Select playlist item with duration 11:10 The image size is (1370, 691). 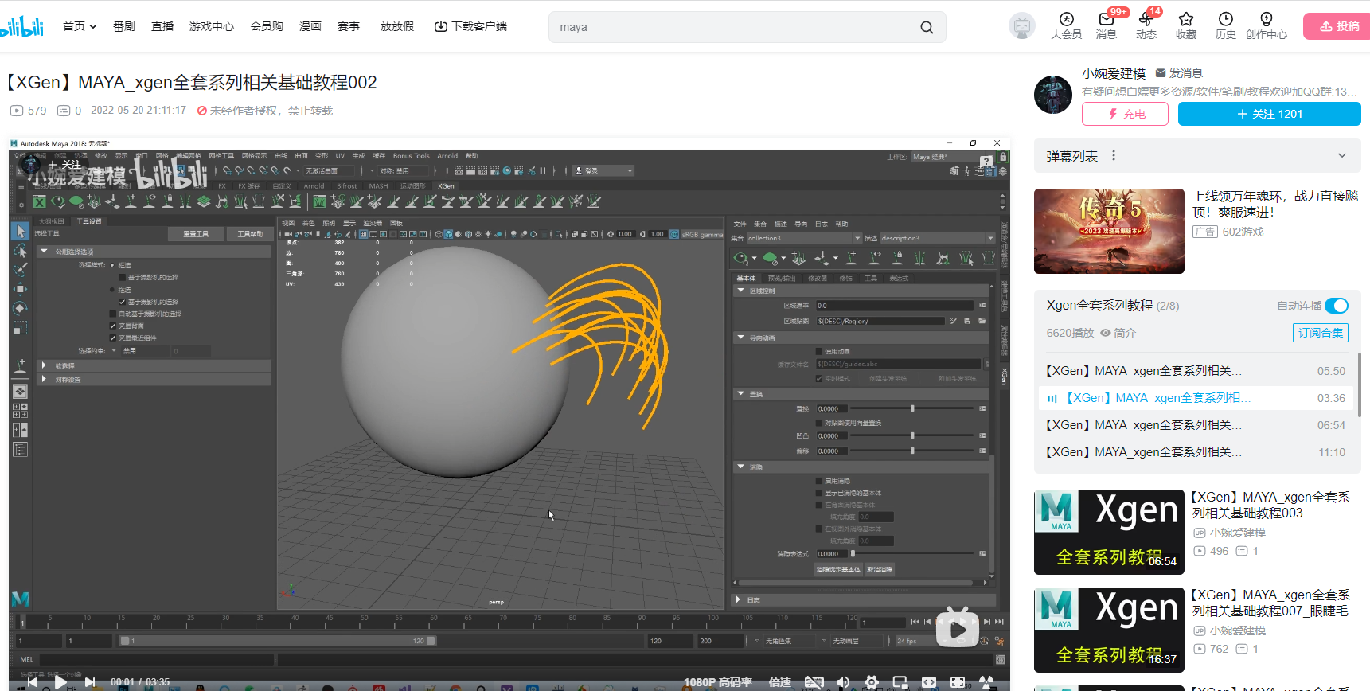click(x=1196, y=452)
